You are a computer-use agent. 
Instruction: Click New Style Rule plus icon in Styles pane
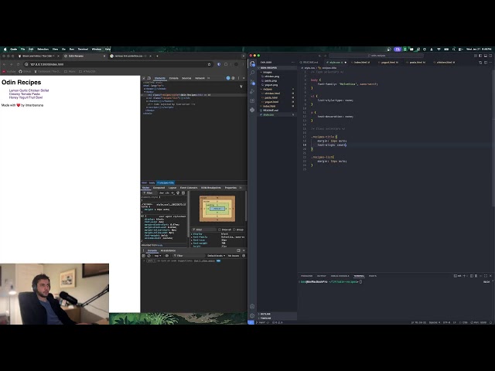(x=172, y=192)
